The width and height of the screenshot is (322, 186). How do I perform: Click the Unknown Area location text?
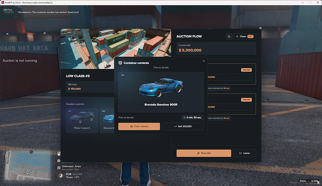pos(71,166)
